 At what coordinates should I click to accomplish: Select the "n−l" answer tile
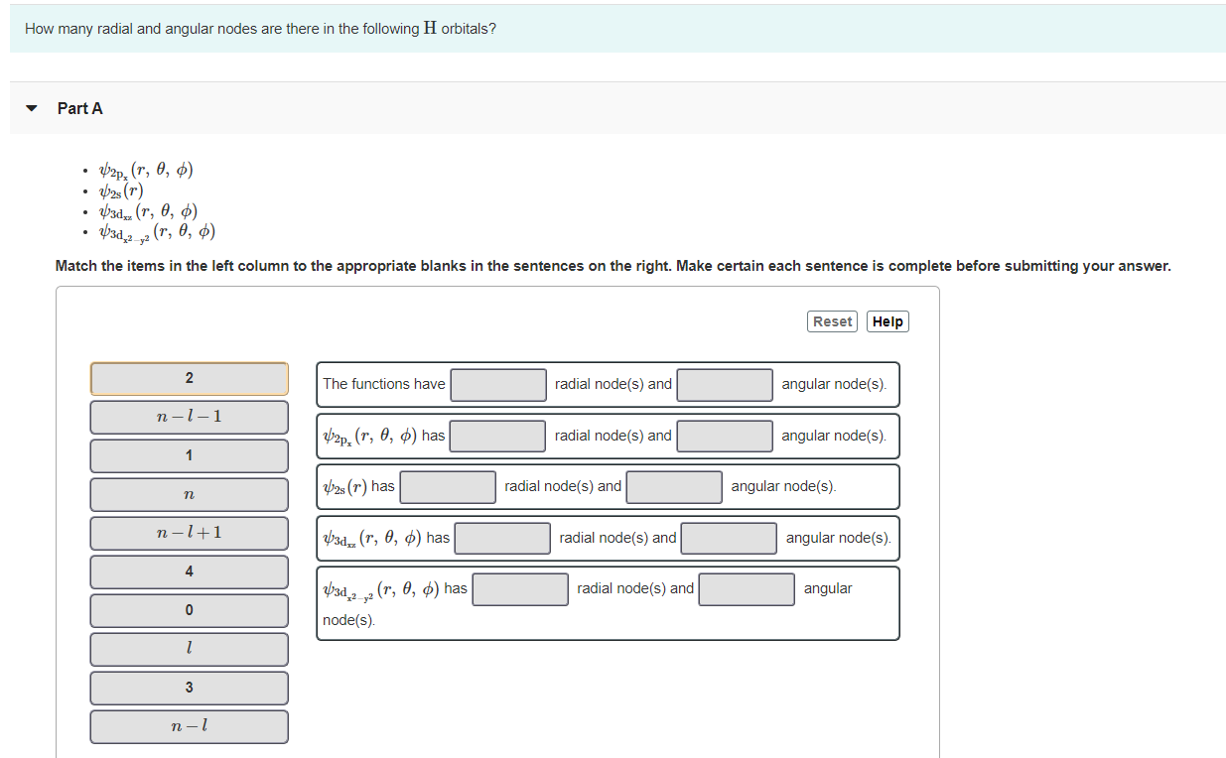pyautogui.click(x=189, y=725)
